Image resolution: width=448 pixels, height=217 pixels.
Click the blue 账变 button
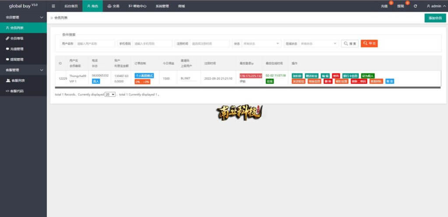click(x=390, y=81)
